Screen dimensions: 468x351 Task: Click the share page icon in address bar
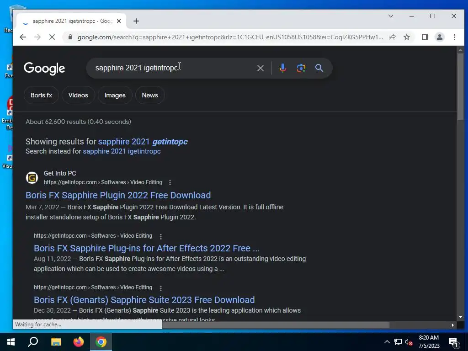[x=392, y=37]
